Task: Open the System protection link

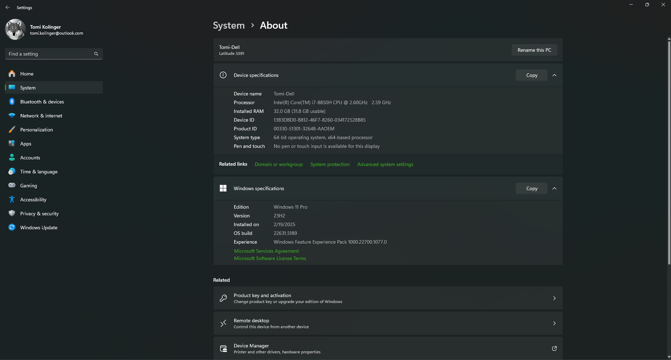Action: coord(330,164)
